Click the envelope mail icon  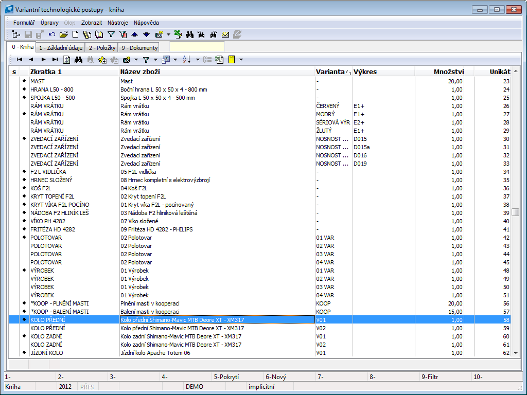point(225,35)
